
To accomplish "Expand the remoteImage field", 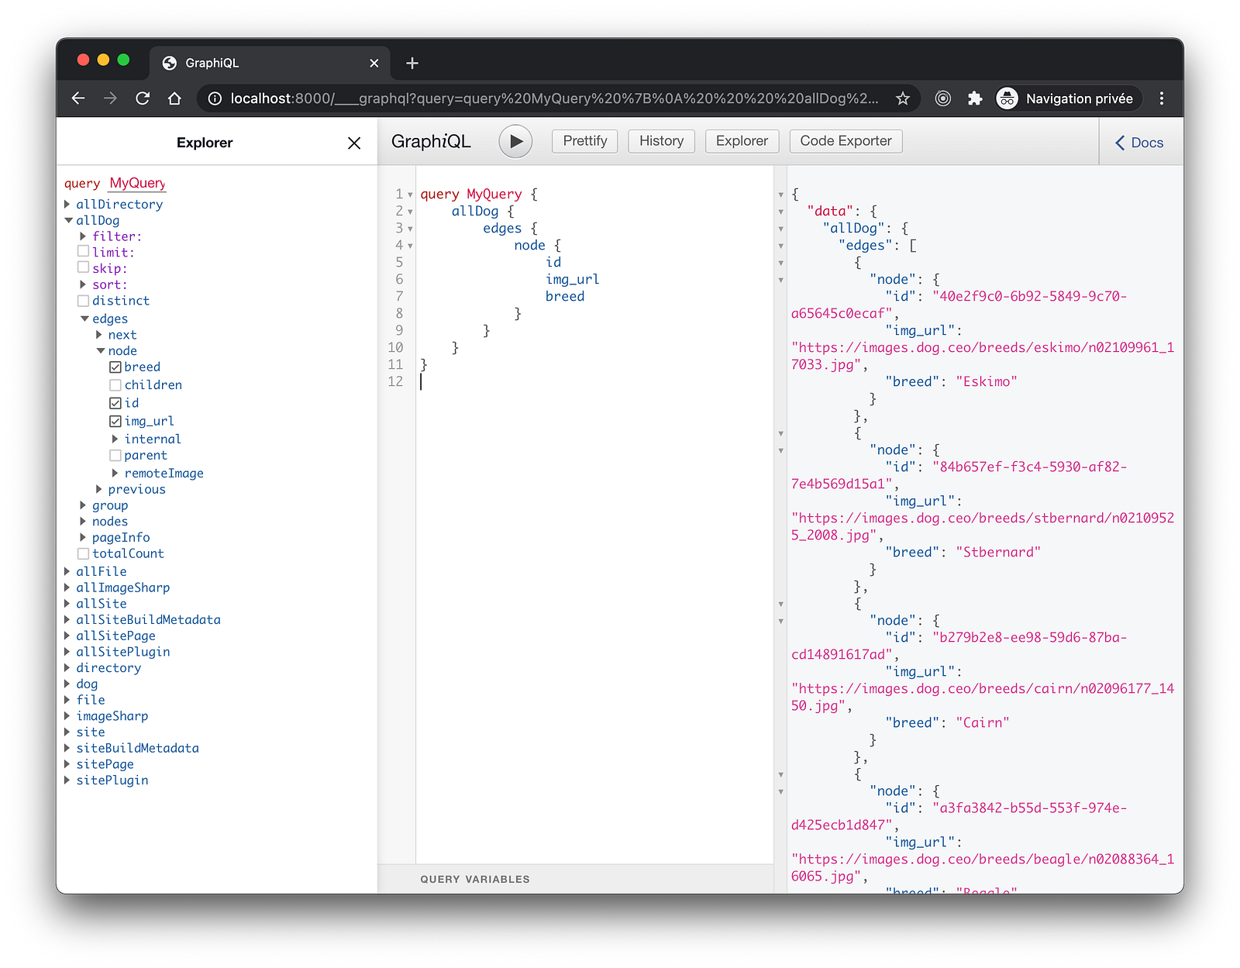I will (115, 473).
